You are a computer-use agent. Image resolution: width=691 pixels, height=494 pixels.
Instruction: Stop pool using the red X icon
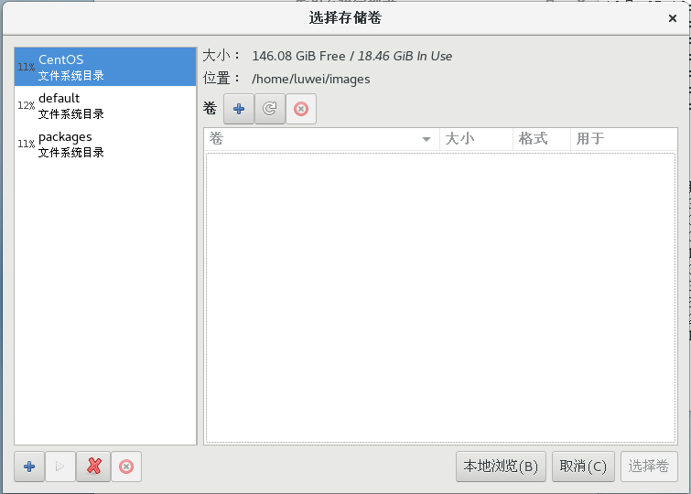[93, 467]
